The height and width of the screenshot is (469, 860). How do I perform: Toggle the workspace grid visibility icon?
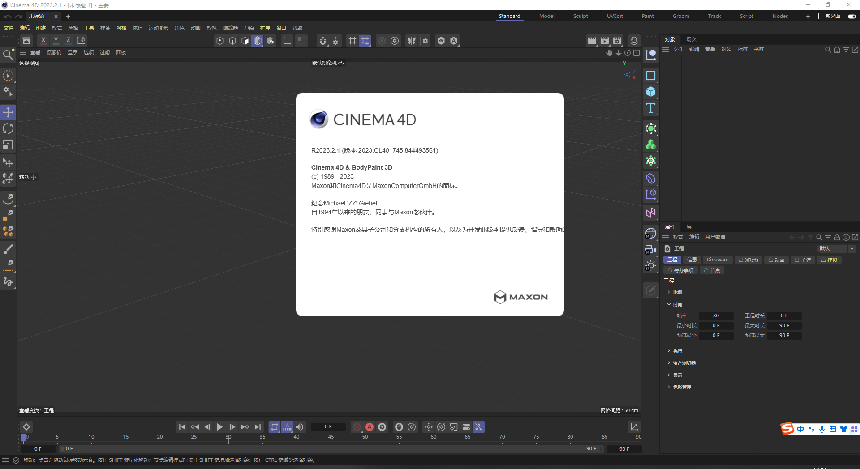pos(352,41)
